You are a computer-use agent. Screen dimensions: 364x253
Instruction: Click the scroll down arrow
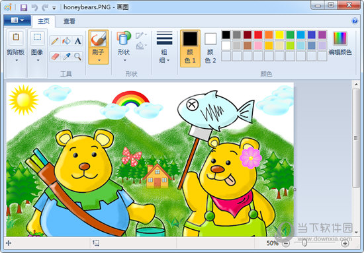[x=356, y=232]
